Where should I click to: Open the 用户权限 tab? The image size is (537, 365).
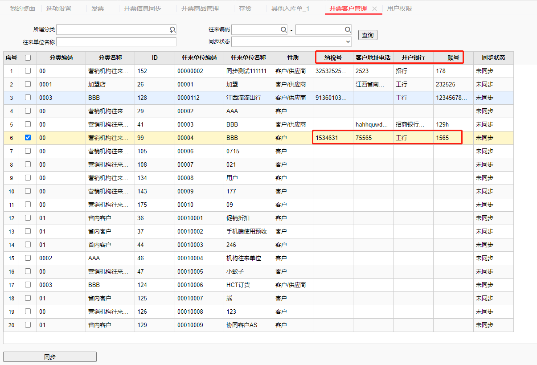pos(399,8)
